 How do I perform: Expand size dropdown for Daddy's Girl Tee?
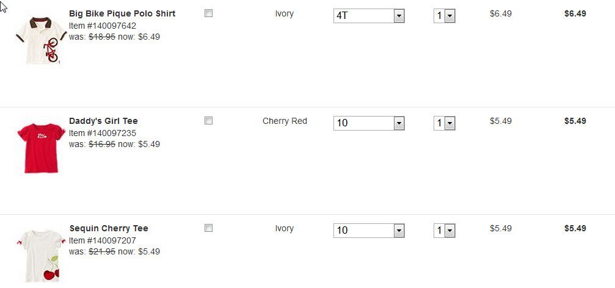point(369,123)
